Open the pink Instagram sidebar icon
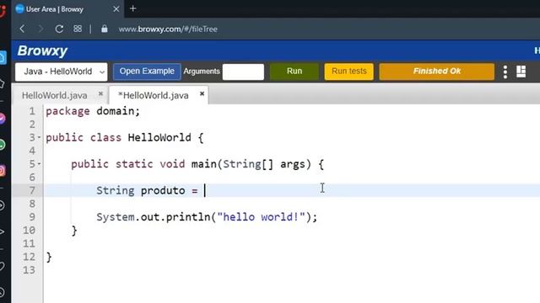This screenshot has width=540, height=303. [3, 171]
